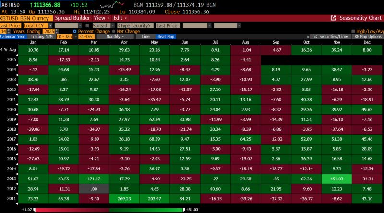Viewport: 384px width, 213px height.
Task: Select the 2025 row label
Action: click(x=11, y=60)
